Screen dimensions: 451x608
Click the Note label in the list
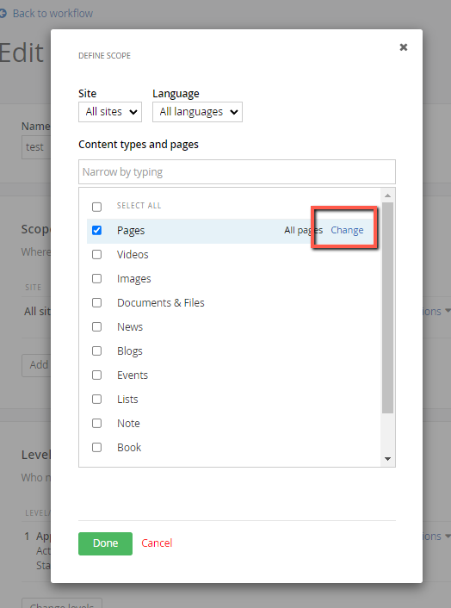point(128,423)
